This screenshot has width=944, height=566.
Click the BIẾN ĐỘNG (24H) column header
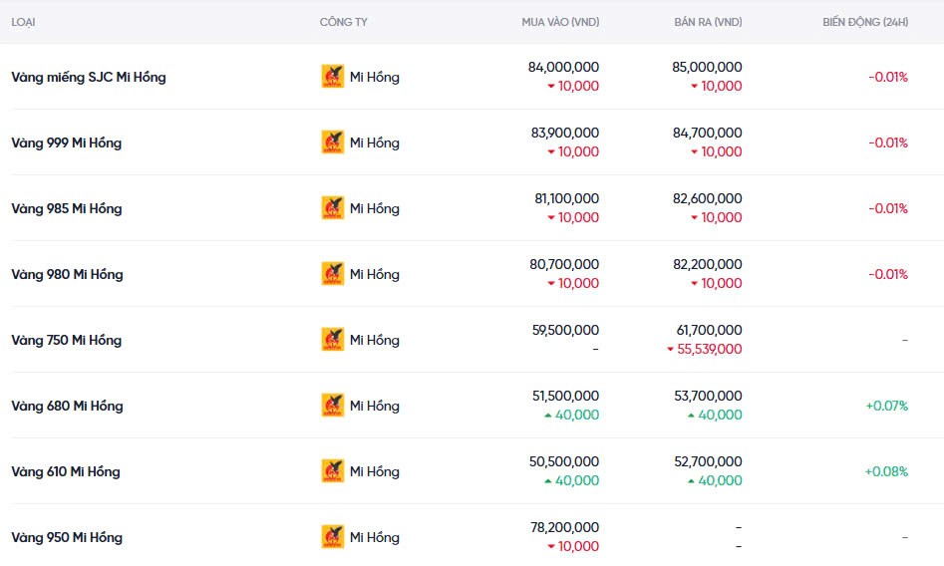(x=865, y=22)
